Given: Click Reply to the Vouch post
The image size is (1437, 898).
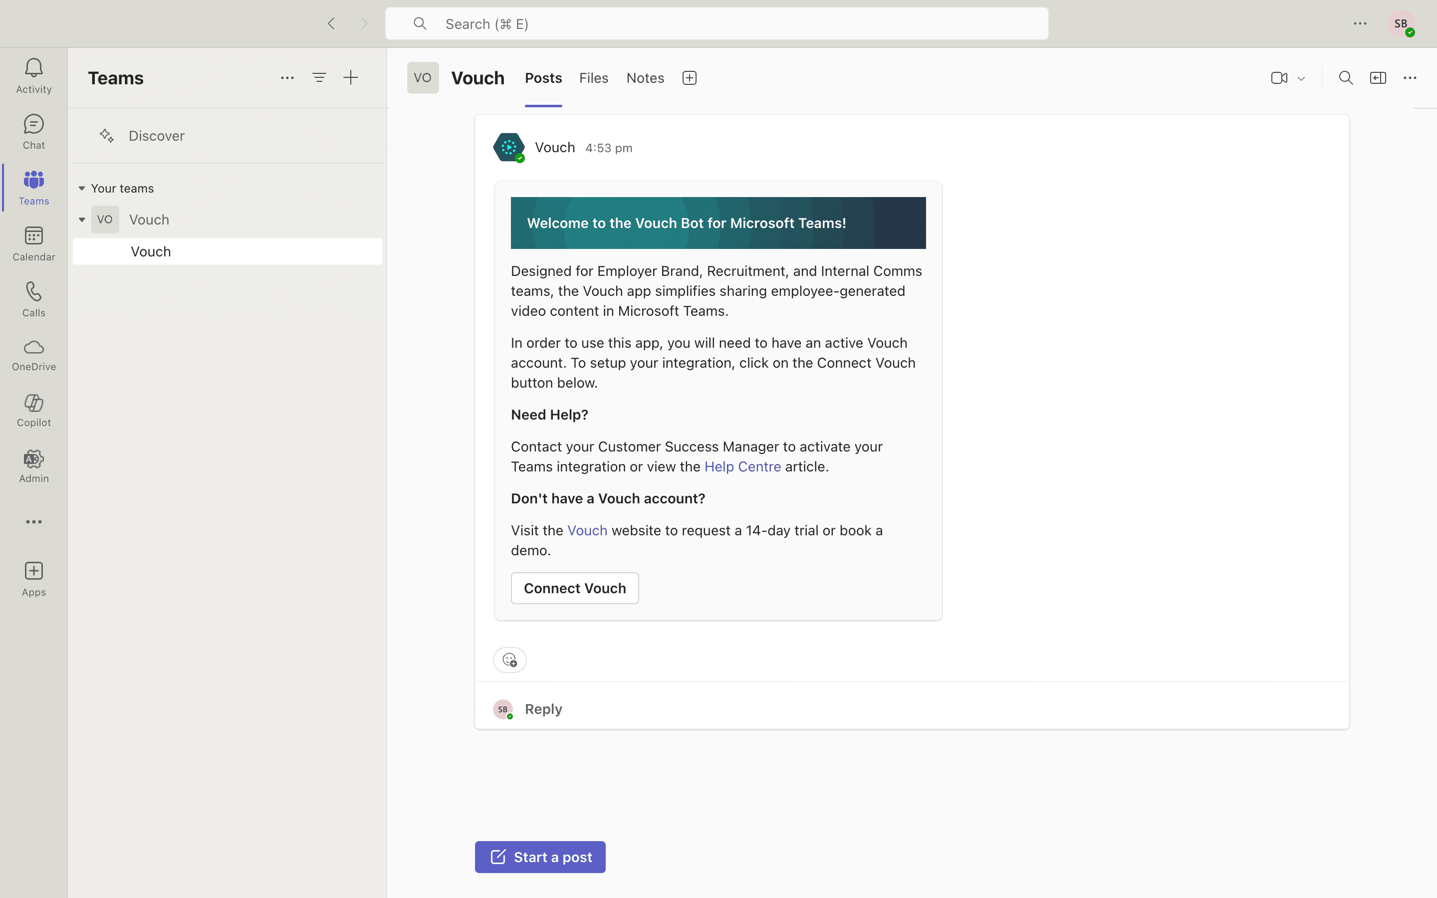Looking at the screenshot, I should (543, 709).
